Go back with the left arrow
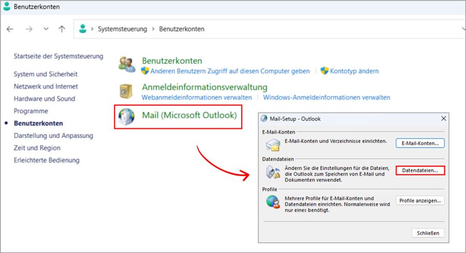 click(10, 29)
